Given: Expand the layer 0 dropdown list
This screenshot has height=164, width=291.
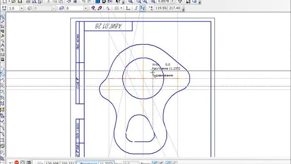Looking at the screenshot, I should pyautogui.click(x=85, y=8).
